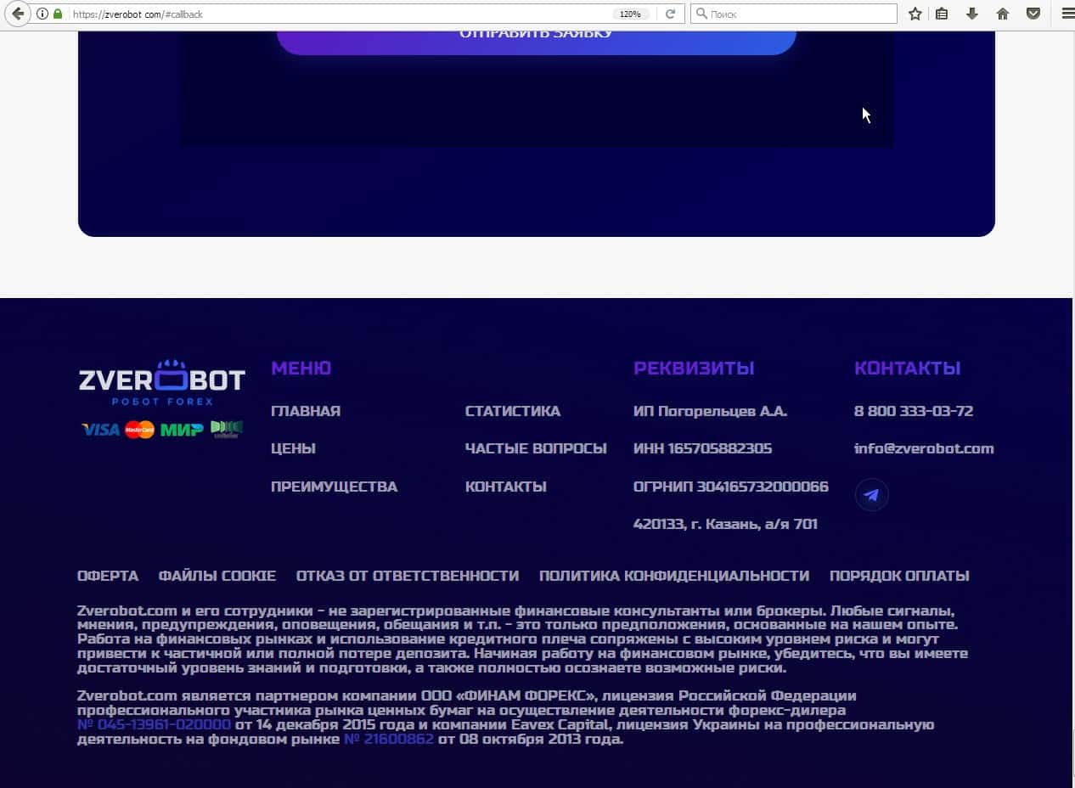Open the ОФЕРТА link

[108, 576]
